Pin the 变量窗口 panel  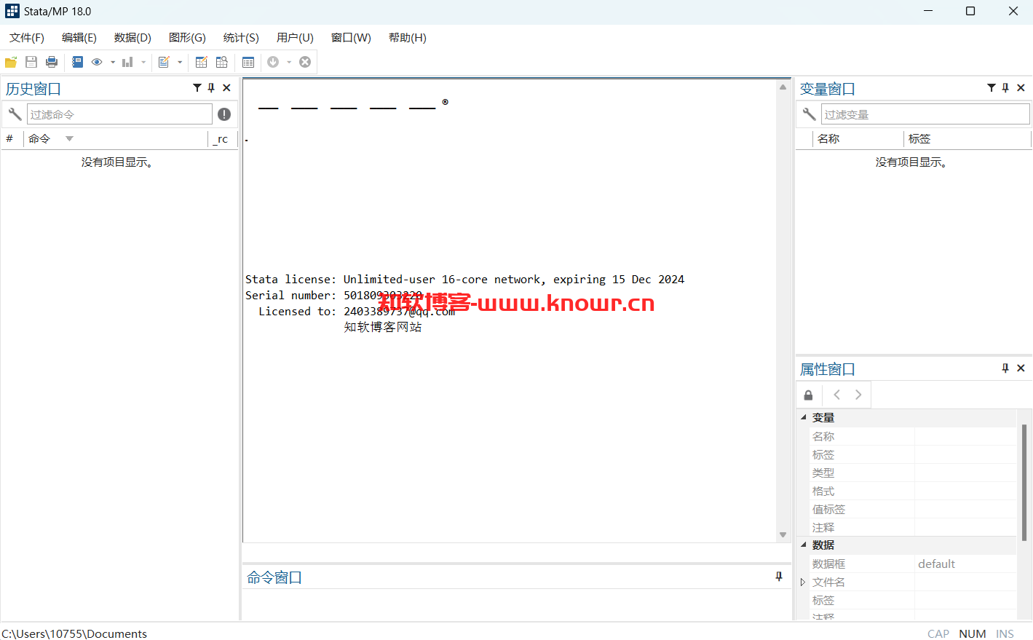(1005, 88)
